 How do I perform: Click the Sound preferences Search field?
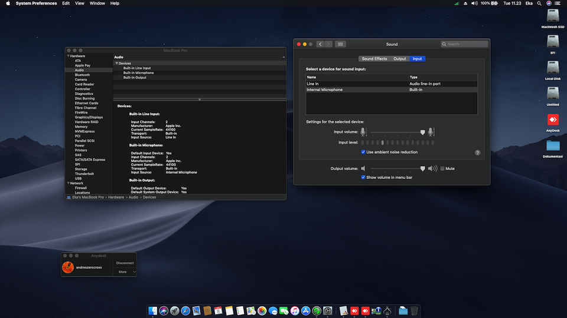[x=464, y=44]
